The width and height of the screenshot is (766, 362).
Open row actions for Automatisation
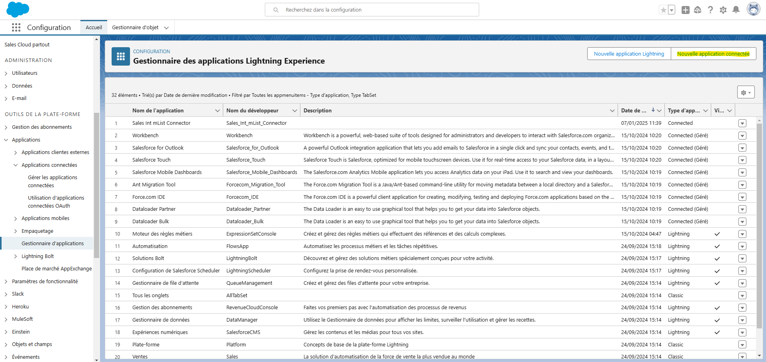742,246
